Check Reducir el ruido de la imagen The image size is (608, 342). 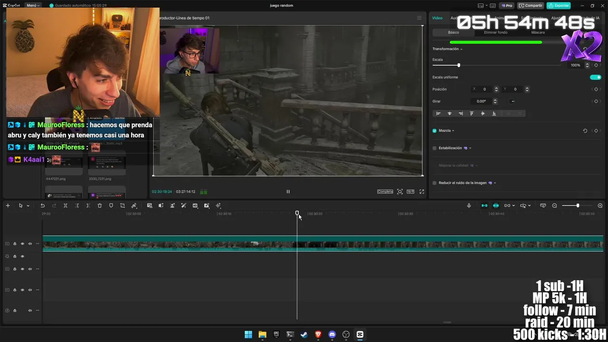434,183
